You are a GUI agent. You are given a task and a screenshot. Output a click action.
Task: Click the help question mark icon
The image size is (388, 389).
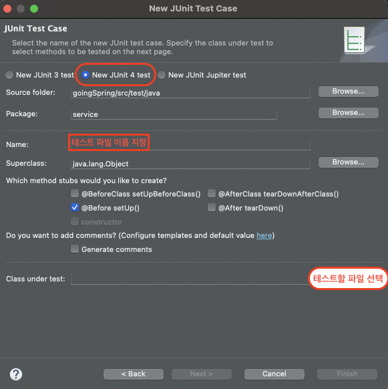(16, 374)
